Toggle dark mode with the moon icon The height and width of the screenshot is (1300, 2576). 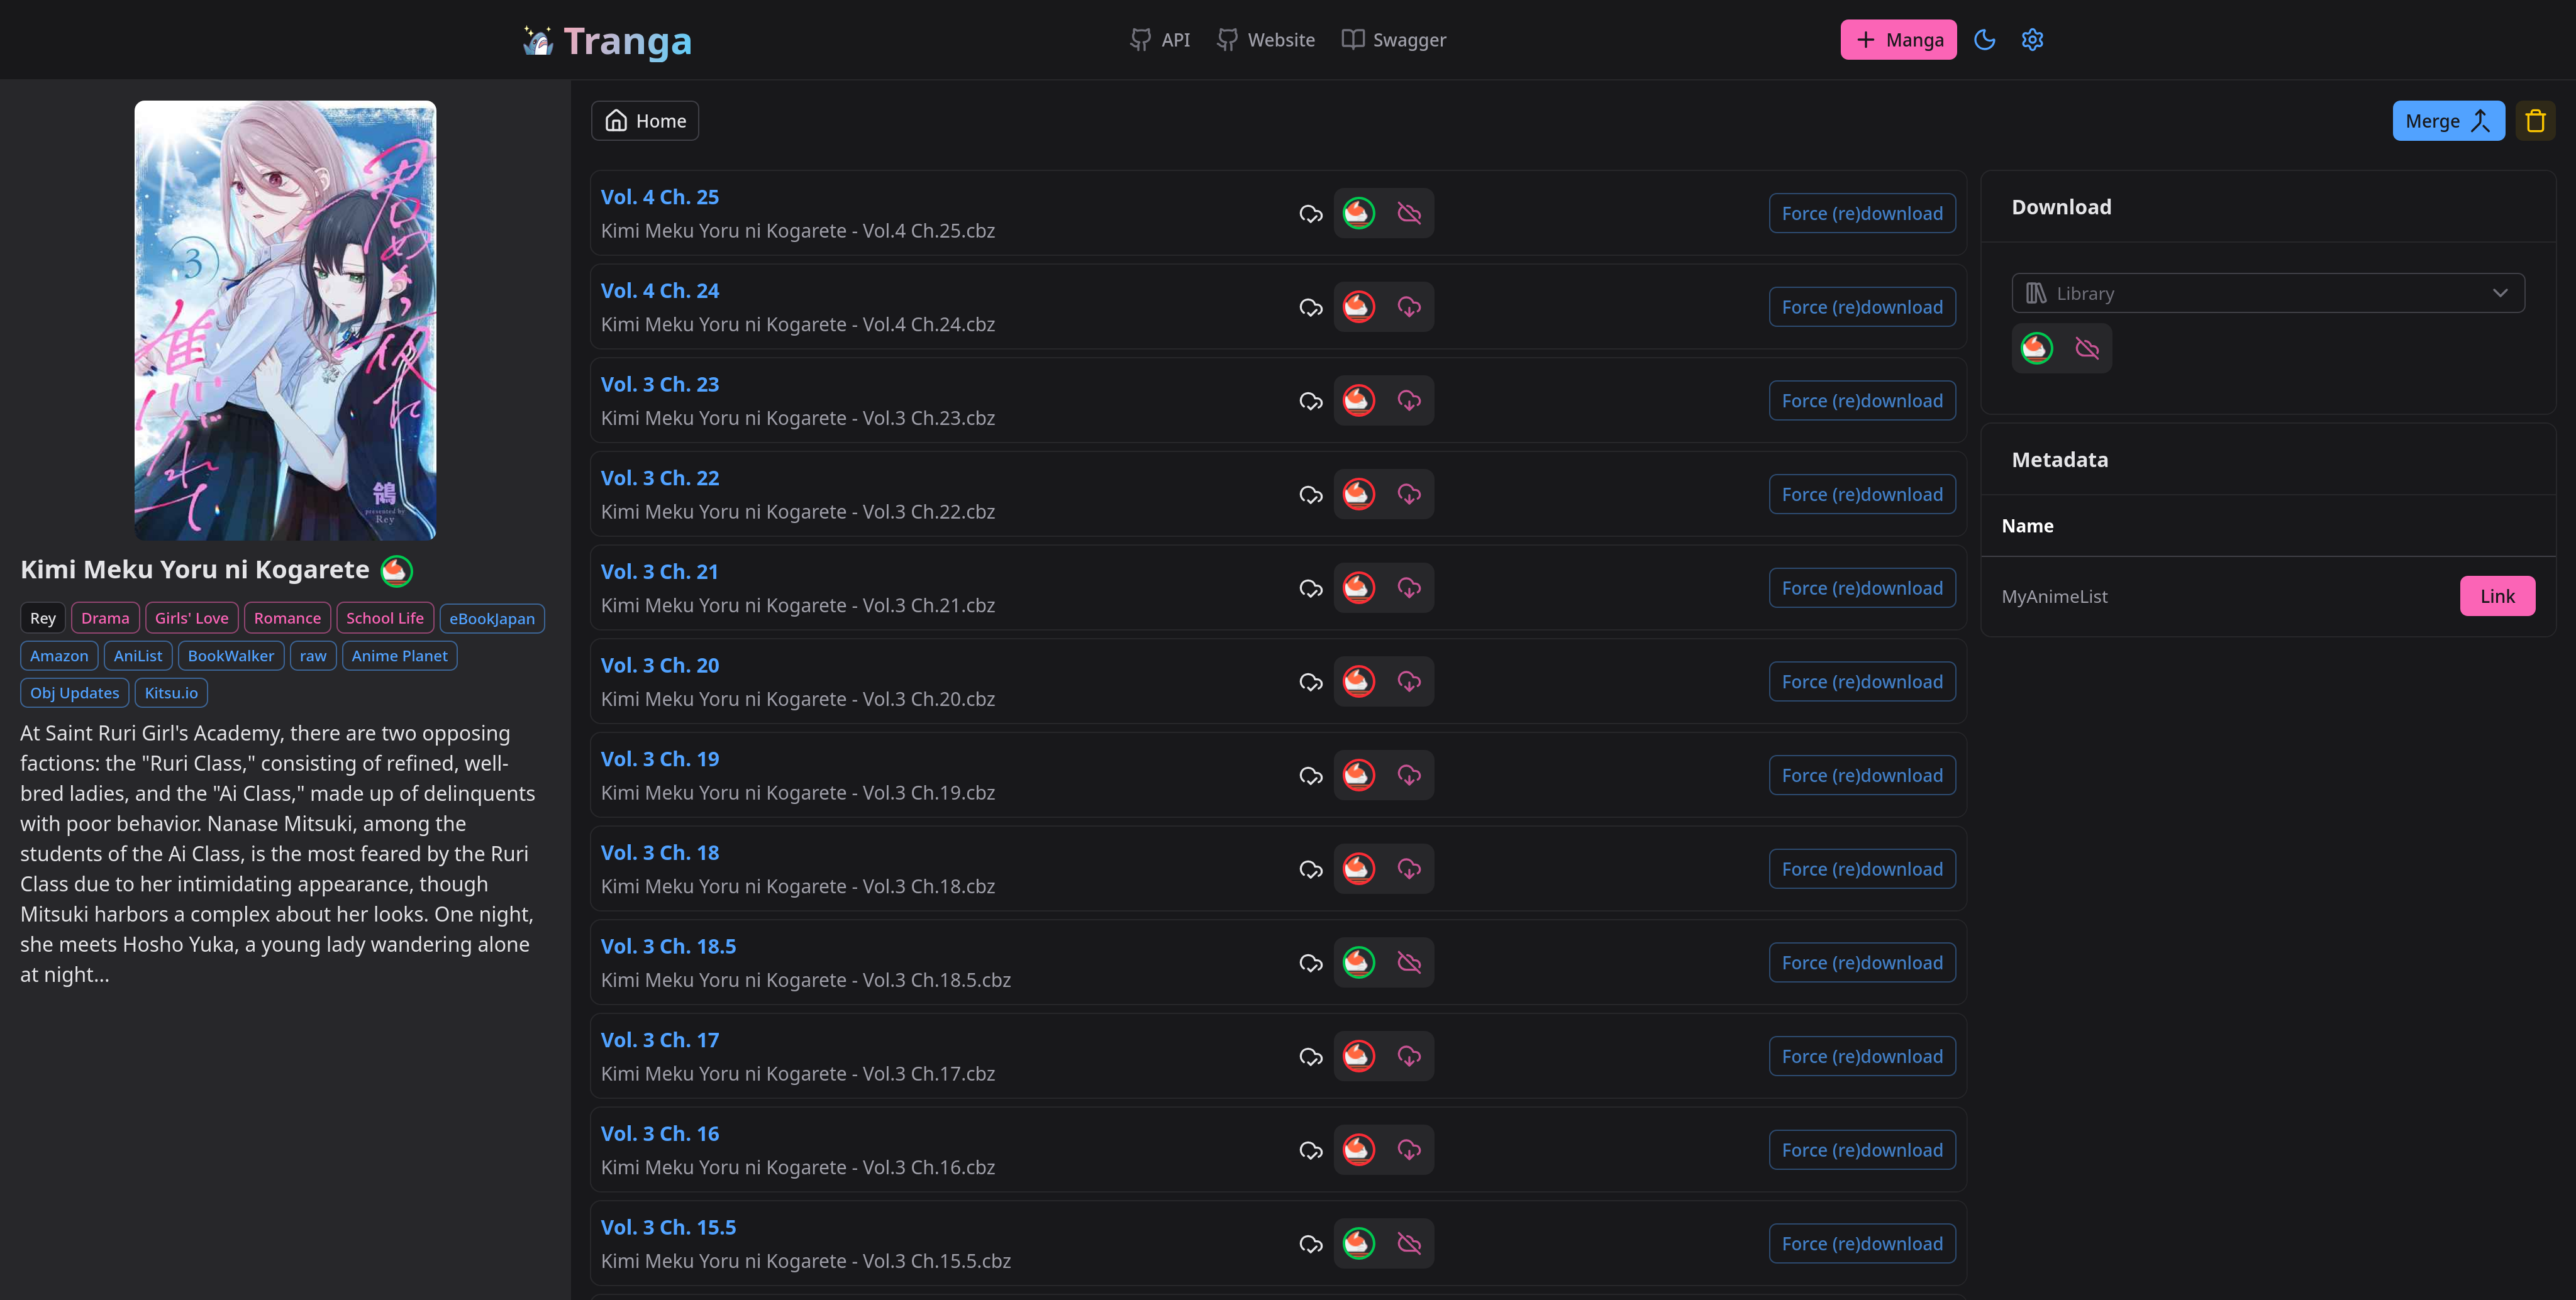(1985, 40)
